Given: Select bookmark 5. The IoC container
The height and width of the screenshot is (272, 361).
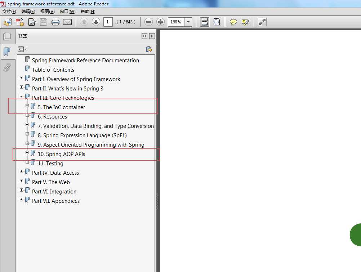Looking at the screenshot, I should [x=62, y=107].
